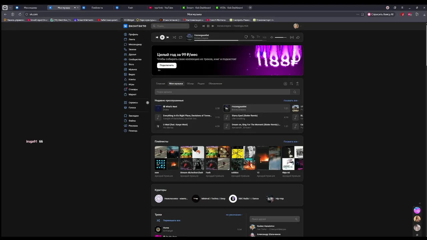Reload the page in the browser toolbar
The height and width of the screenshot is (240, 427).
(x=20, y=14)
